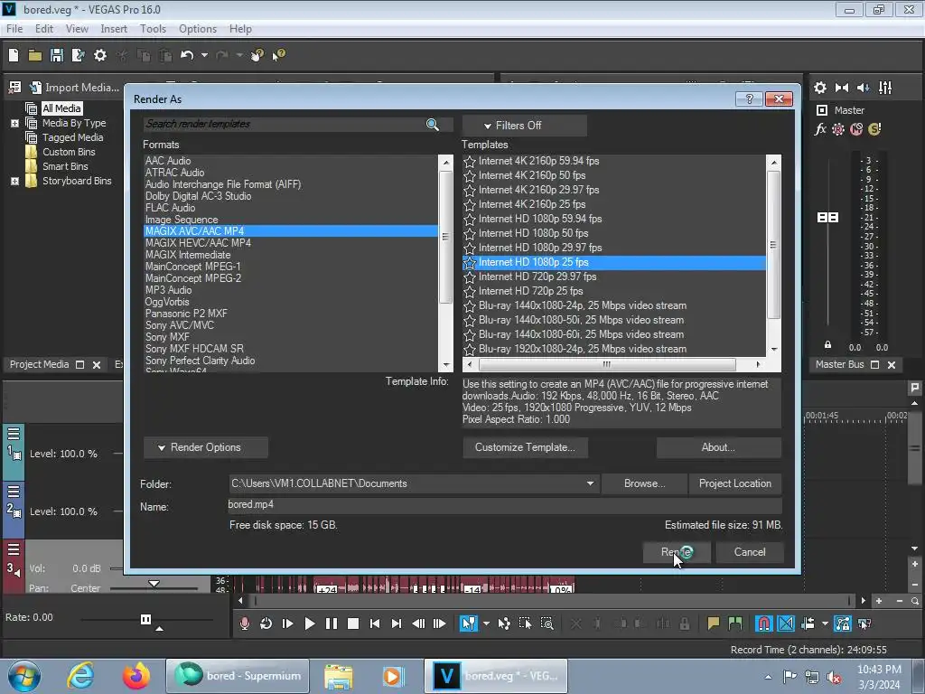Favorite the Internet HD 720p 25 fps template
The width and height of the screenshot is (925, 694).
[x=470, y=292]
